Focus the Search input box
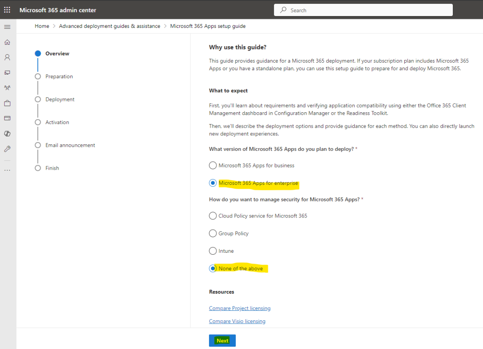This screenshot has width=483, height=349. (363, 10)
